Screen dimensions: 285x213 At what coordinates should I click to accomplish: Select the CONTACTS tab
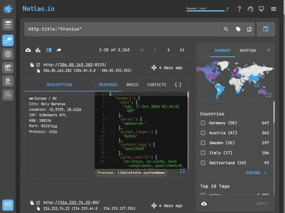coord(157,85)
